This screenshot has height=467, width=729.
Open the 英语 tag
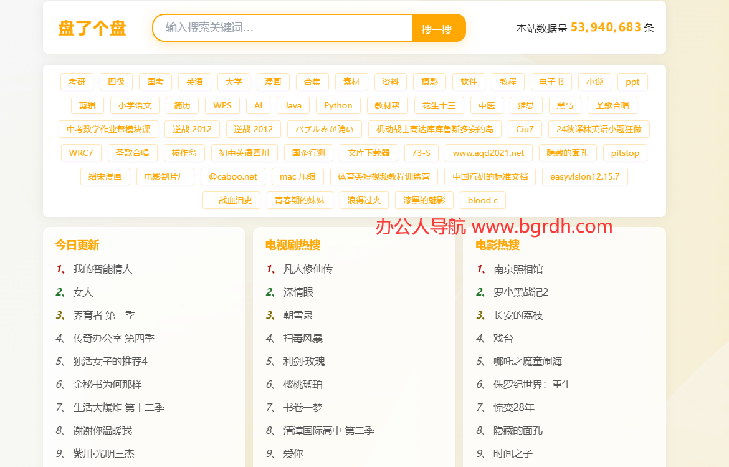tap(194, 82)
